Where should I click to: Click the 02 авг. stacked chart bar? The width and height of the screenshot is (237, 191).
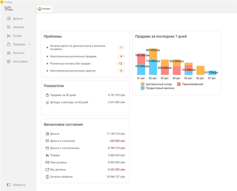(x=153, y=62)
